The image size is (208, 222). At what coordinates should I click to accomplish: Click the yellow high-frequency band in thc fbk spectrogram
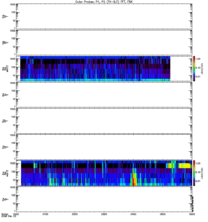184,166
